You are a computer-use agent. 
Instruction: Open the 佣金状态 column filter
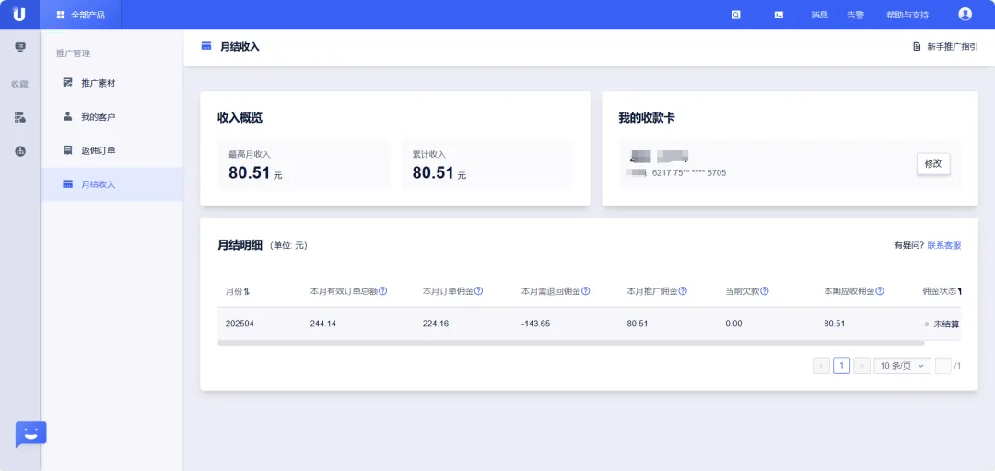pyautogui.click(x=959, y=291)
